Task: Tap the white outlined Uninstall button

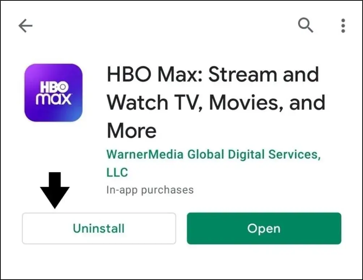Action: pyautogui.click(x=99, y=228)
